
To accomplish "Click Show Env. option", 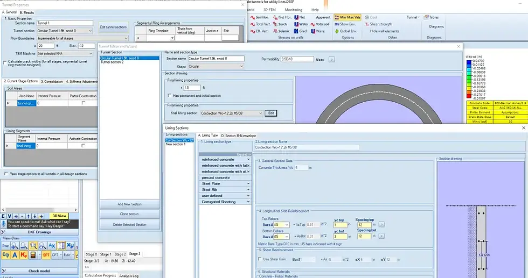I will 345,24.
